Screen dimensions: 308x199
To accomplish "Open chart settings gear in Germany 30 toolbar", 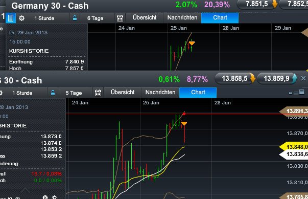I will (21, 18).
